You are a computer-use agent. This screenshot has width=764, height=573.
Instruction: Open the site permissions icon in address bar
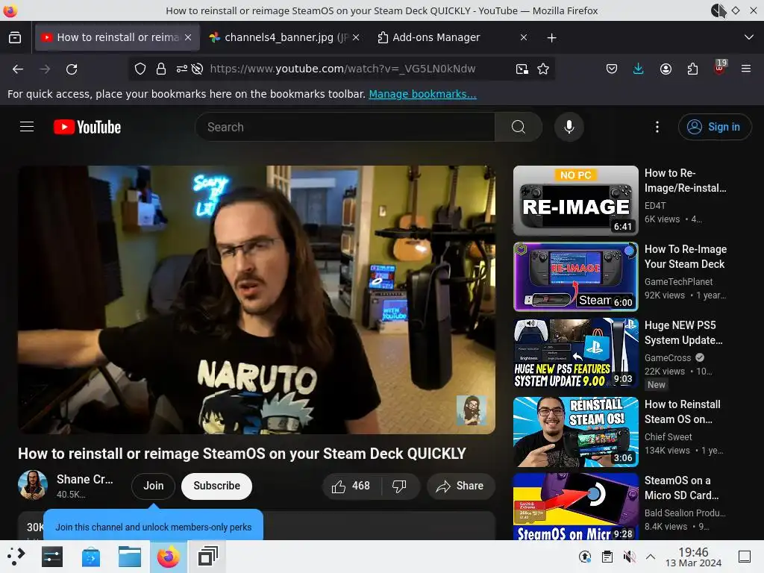[x=181, y=69]
